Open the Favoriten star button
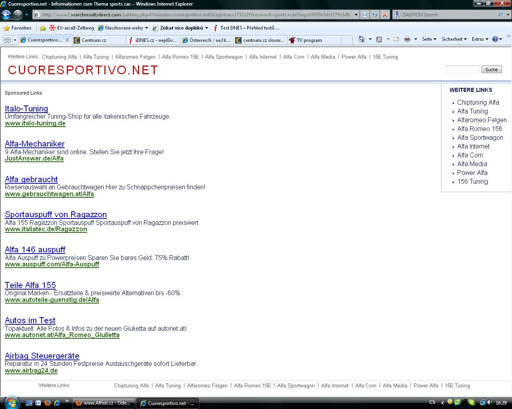Screen dimensions: 512x409 pos(18,28)
